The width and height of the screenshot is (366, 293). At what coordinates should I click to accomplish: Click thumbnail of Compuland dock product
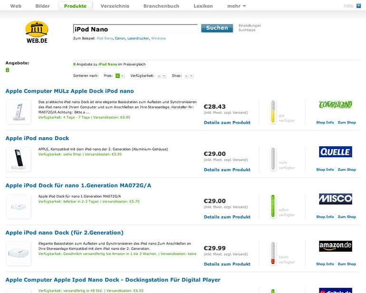pyautogui.click(x=19, y=112)
